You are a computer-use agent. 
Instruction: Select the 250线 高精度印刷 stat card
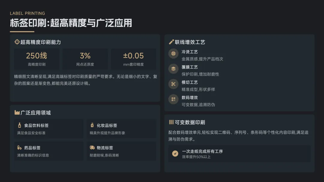tap(37, 59)
